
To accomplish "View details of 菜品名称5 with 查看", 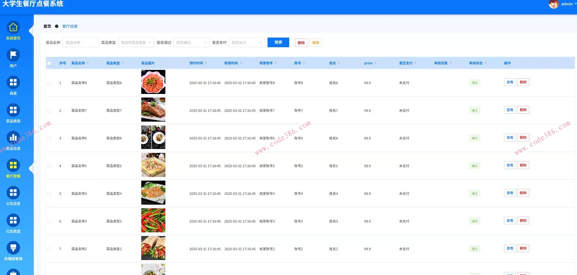I will pyautogui.click(x=510, y=165).
